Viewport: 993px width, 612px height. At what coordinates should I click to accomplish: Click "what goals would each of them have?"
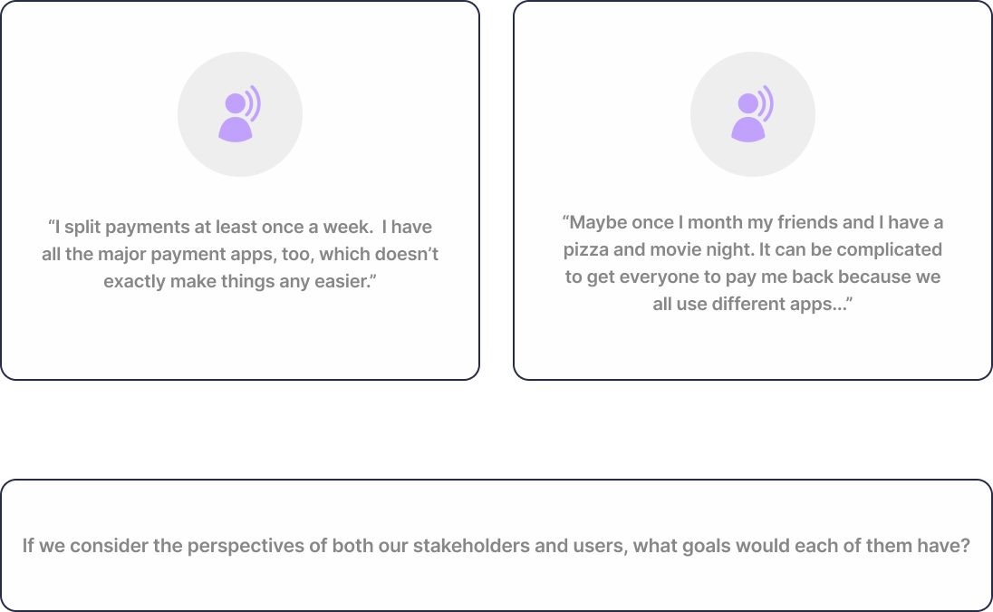click(801, 546)
